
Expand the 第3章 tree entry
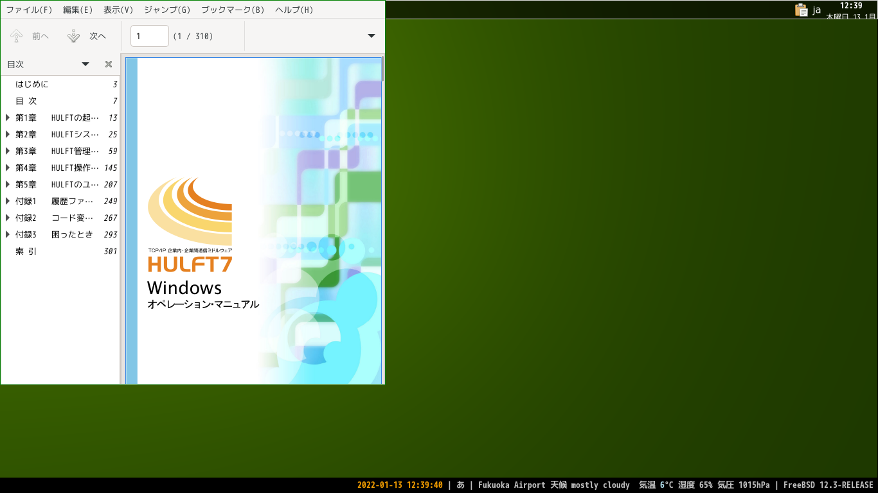point(8,151)
